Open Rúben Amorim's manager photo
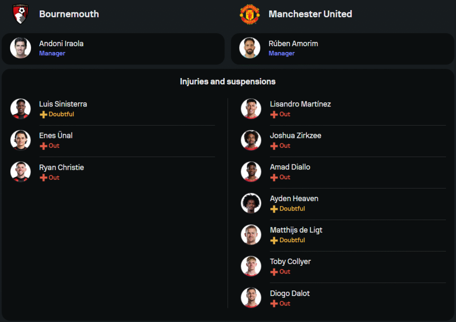Screen dimensions: 456x322 (249, 48)
